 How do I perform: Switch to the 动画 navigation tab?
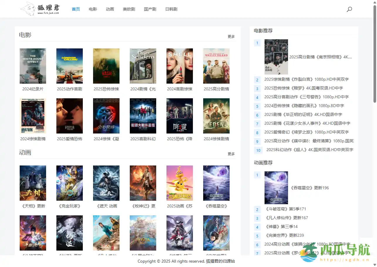tap(110, 9)
